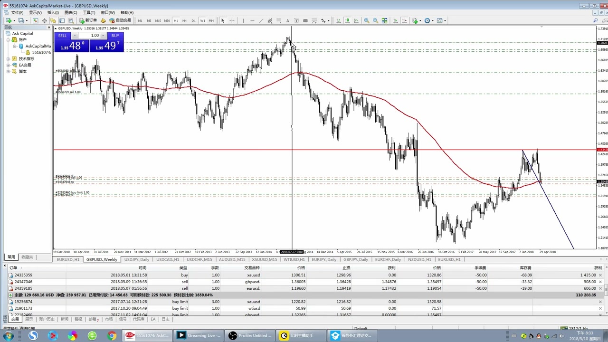Open the 插入(I) menu

(53, 12)
